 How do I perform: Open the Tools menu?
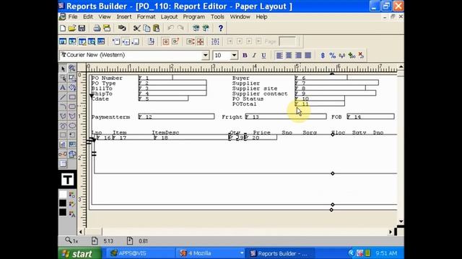[x=217, y=17]
